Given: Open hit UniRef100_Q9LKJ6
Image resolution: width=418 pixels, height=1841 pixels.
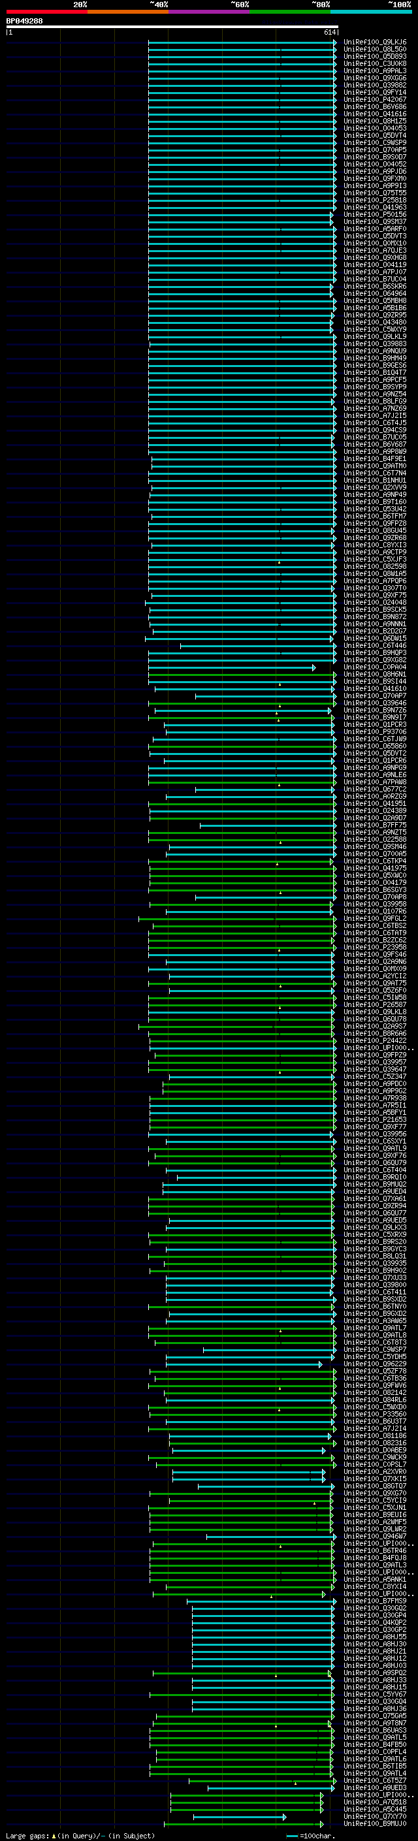Looking at the screenshot, I should 375,43.
